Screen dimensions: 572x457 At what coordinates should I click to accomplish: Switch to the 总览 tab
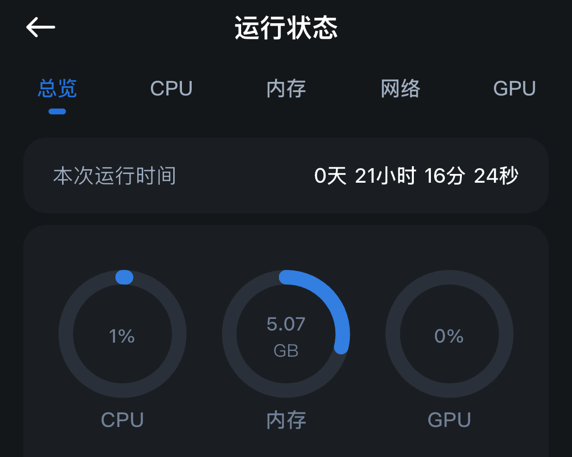(x=57, y=89)
